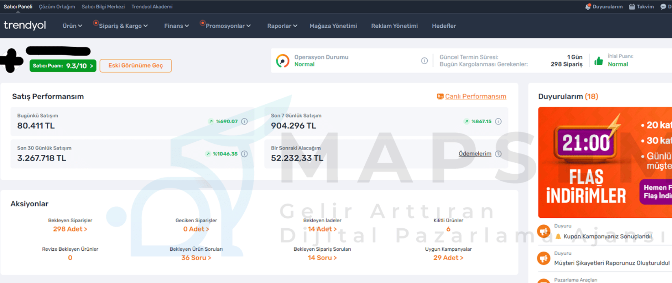Screen dimensions: 672x283
Task: Click info icon beside Son 7 Günlük Satışım
Action: (x=498, y=121)
